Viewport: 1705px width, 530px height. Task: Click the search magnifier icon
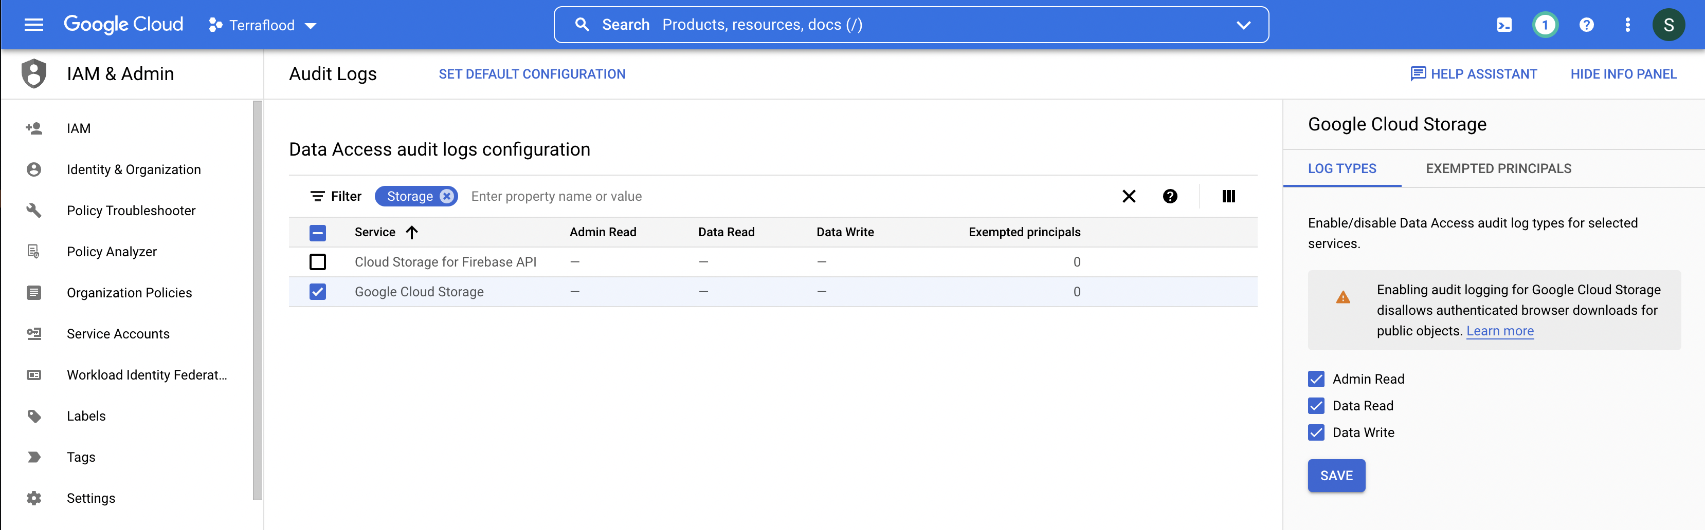point(582,25)
